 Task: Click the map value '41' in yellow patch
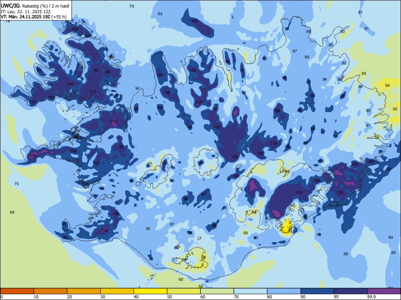[290, 230]
